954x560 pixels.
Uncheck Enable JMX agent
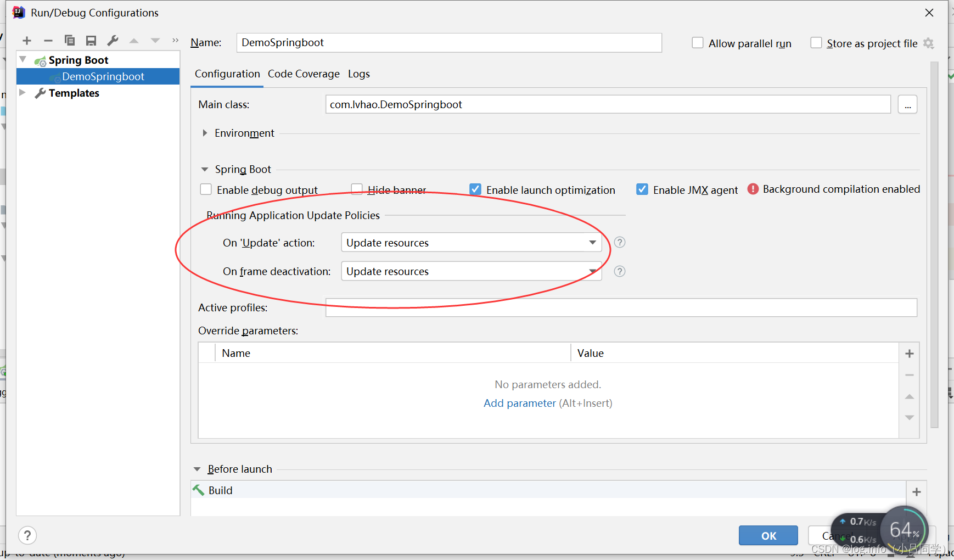642,189
